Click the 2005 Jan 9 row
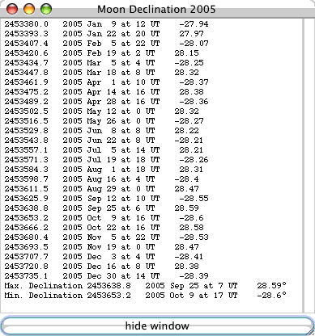 pos(106,24)
